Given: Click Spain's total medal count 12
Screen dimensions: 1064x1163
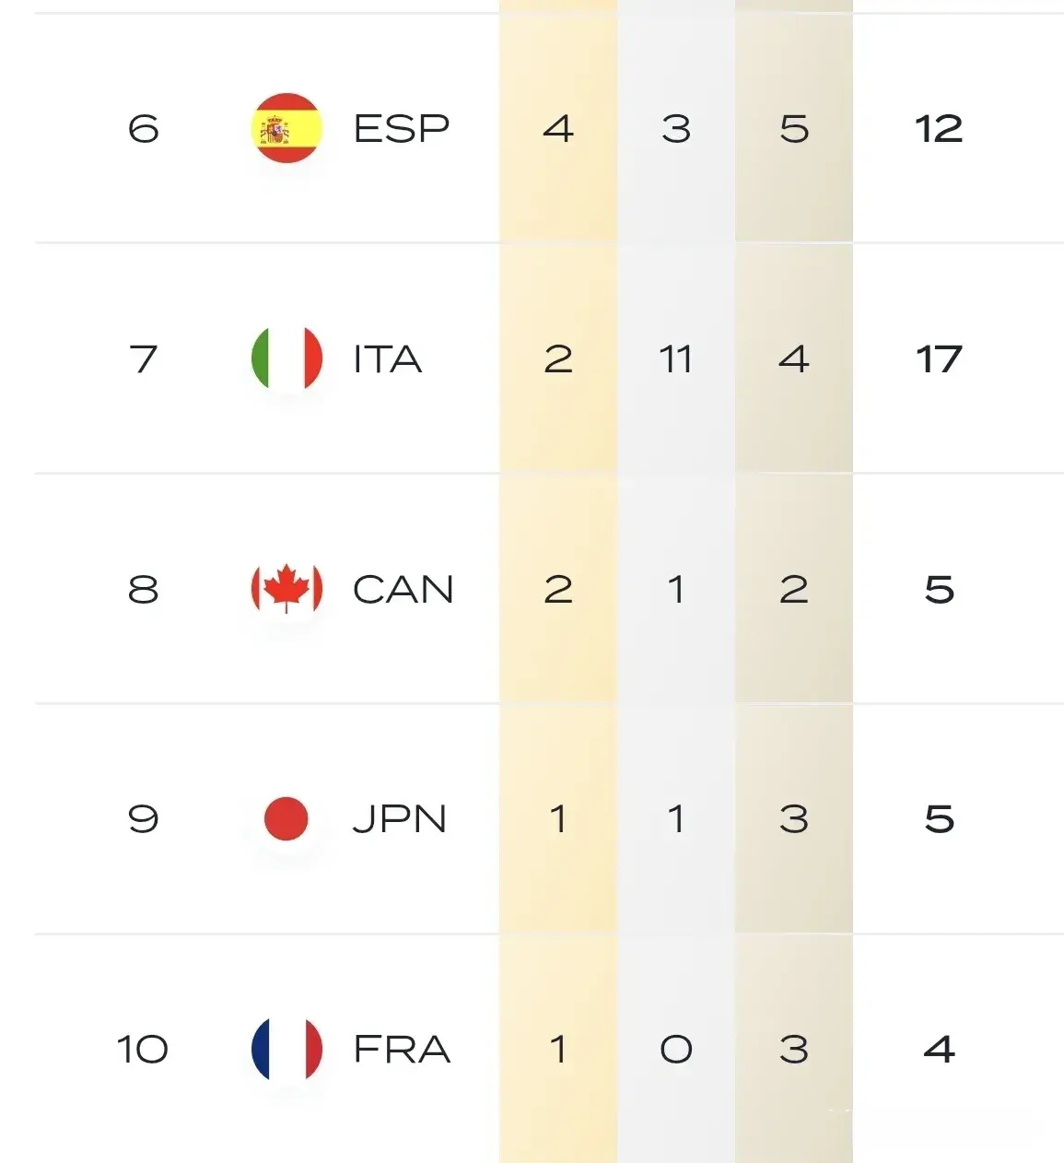Looking at the screenshot, I should point(939,128).
